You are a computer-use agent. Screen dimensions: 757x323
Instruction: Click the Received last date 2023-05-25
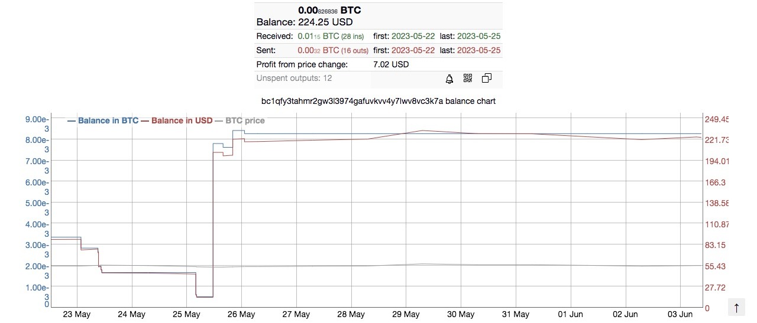[x=478, y=36]
